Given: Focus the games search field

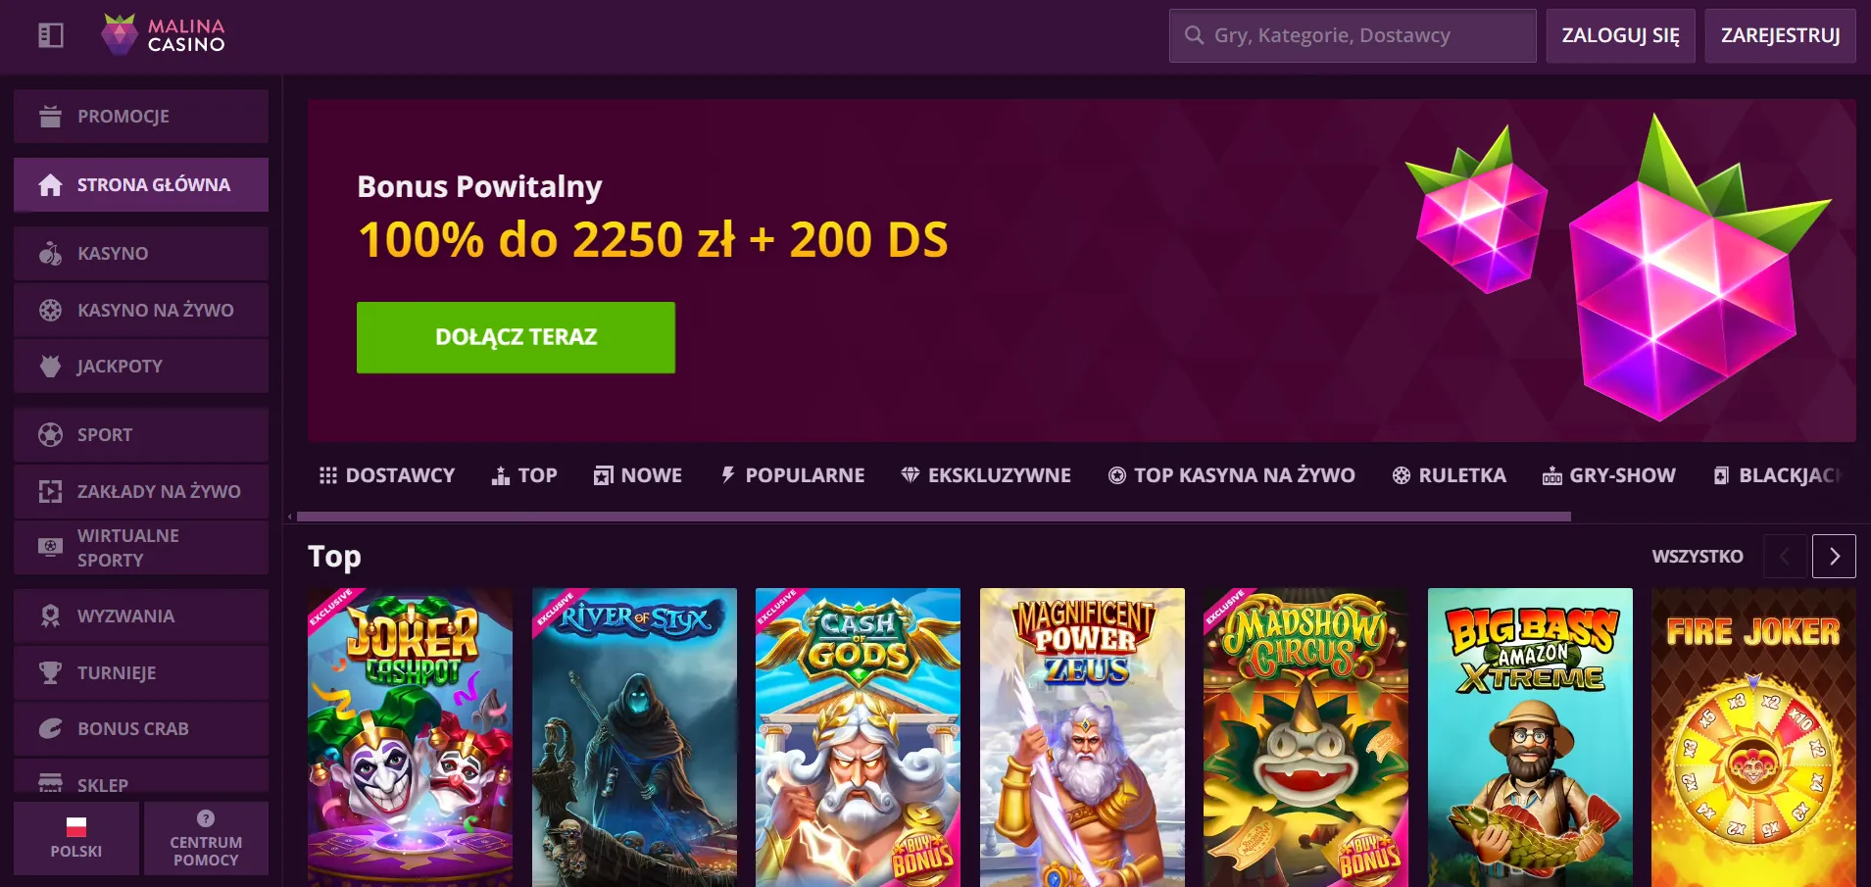Looking at the screenshot, I should (1353, 35).
